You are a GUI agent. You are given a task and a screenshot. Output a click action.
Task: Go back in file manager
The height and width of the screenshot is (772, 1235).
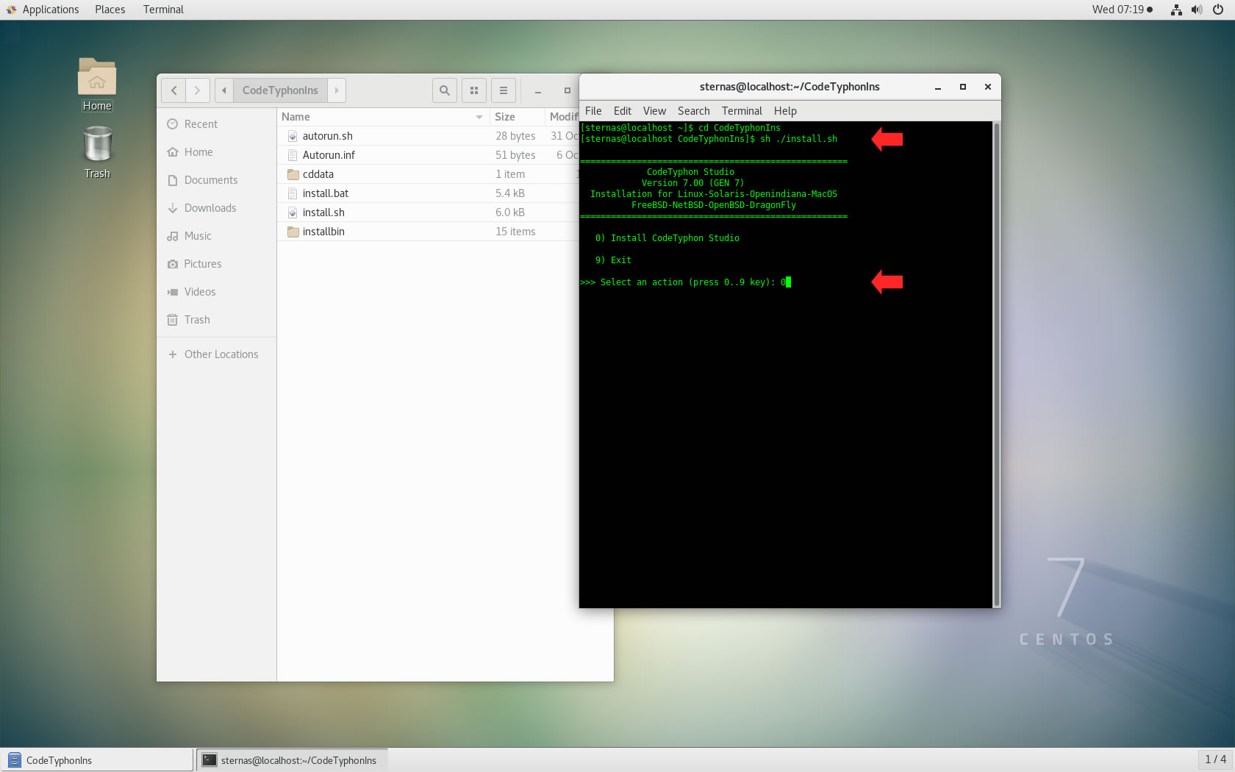click(173, 90)
